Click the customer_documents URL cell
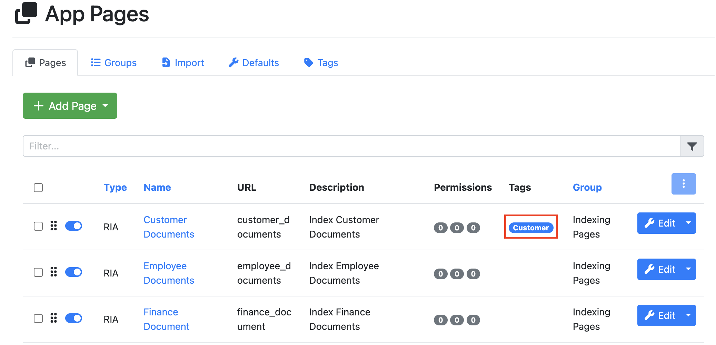Image resolution: width=716 pixels, height=345 pixels. [x=264, y=227]
